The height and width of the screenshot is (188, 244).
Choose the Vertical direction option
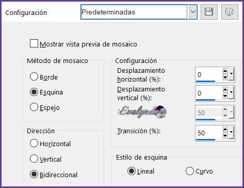(x=34, y=159)
